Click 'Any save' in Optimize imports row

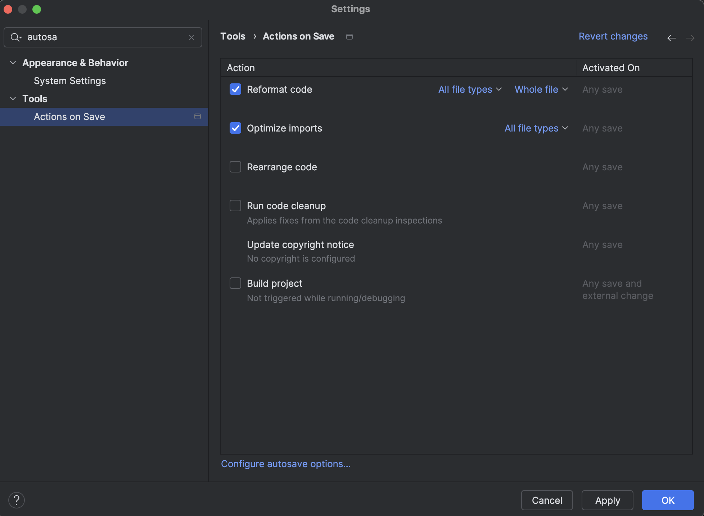pos(603,128)
